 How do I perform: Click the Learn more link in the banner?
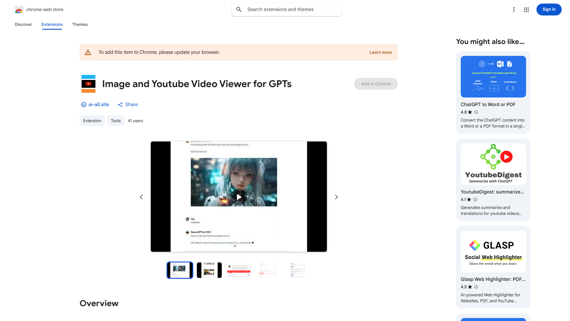380,52
